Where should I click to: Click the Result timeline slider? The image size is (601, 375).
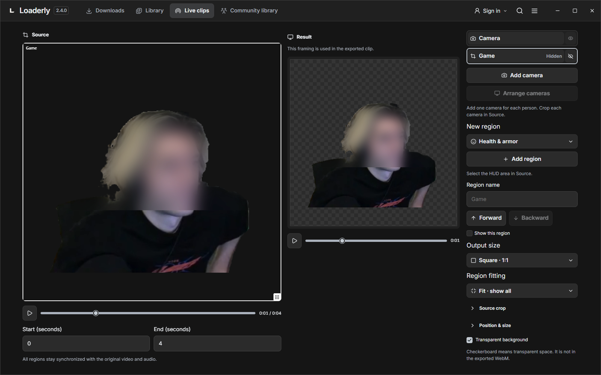pos(376,241)
